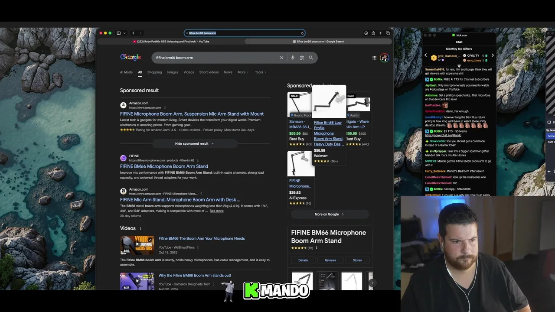Screen dimensions: 555x312
Task: Open Fifine Bm88 Low Profile Walmart product
Action: pos(329,126)
